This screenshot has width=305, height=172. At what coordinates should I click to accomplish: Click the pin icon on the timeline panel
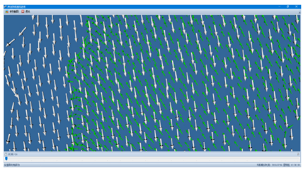(298, 154)
